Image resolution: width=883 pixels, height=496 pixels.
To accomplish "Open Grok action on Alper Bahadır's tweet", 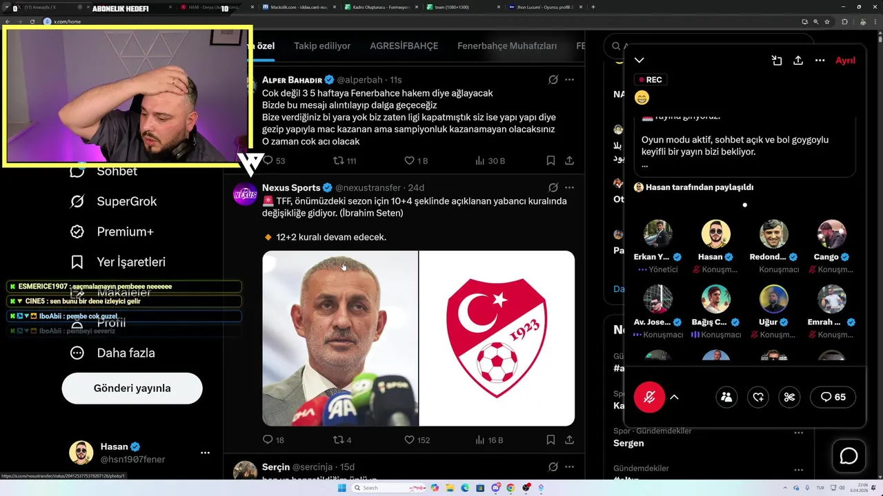I will tap(553, 80).
